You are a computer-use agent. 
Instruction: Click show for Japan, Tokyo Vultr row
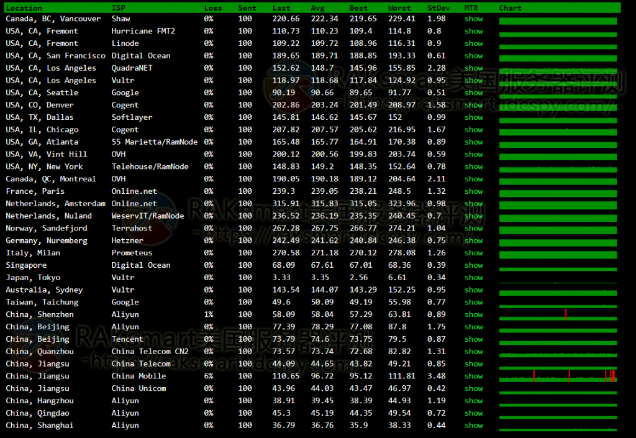pyautogui.click(x=473, y=277)
